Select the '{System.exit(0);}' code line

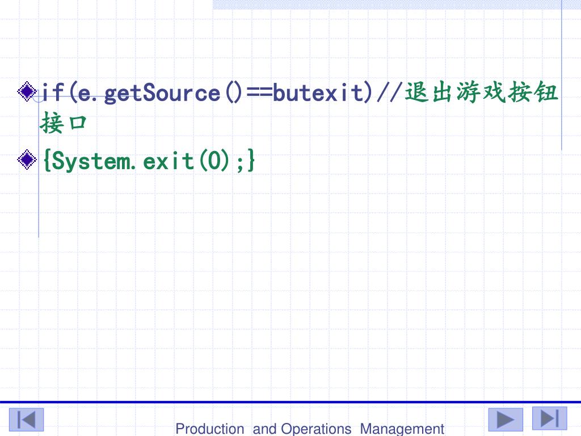[149, 161]
